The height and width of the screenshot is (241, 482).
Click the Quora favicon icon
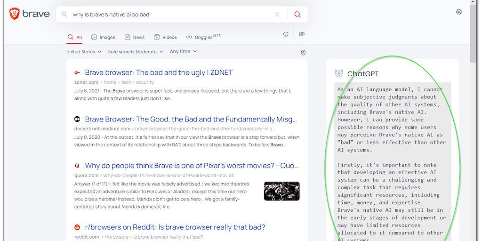pyautogui.click(x=77, y=166)
